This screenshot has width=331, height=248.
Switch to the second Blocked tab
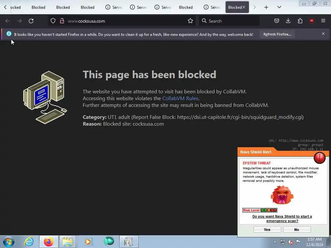pos(38,7)
